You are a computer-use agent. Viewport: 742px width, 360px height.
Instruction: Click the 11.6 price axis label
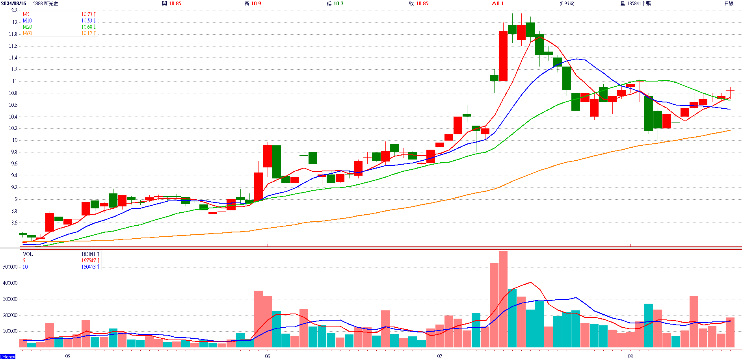[x=13, y=46]
